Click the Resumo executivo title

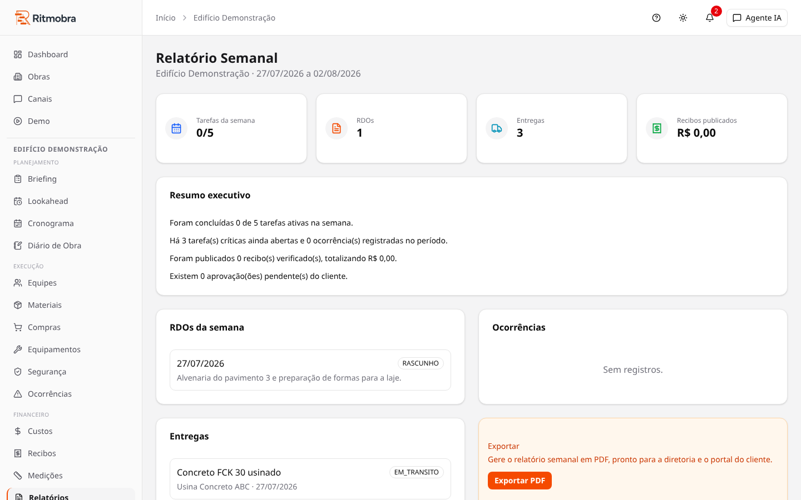click(210, 195)
